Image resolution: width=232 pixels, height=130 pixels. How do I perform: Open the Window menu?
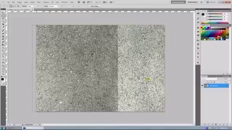tap(65, 2)
